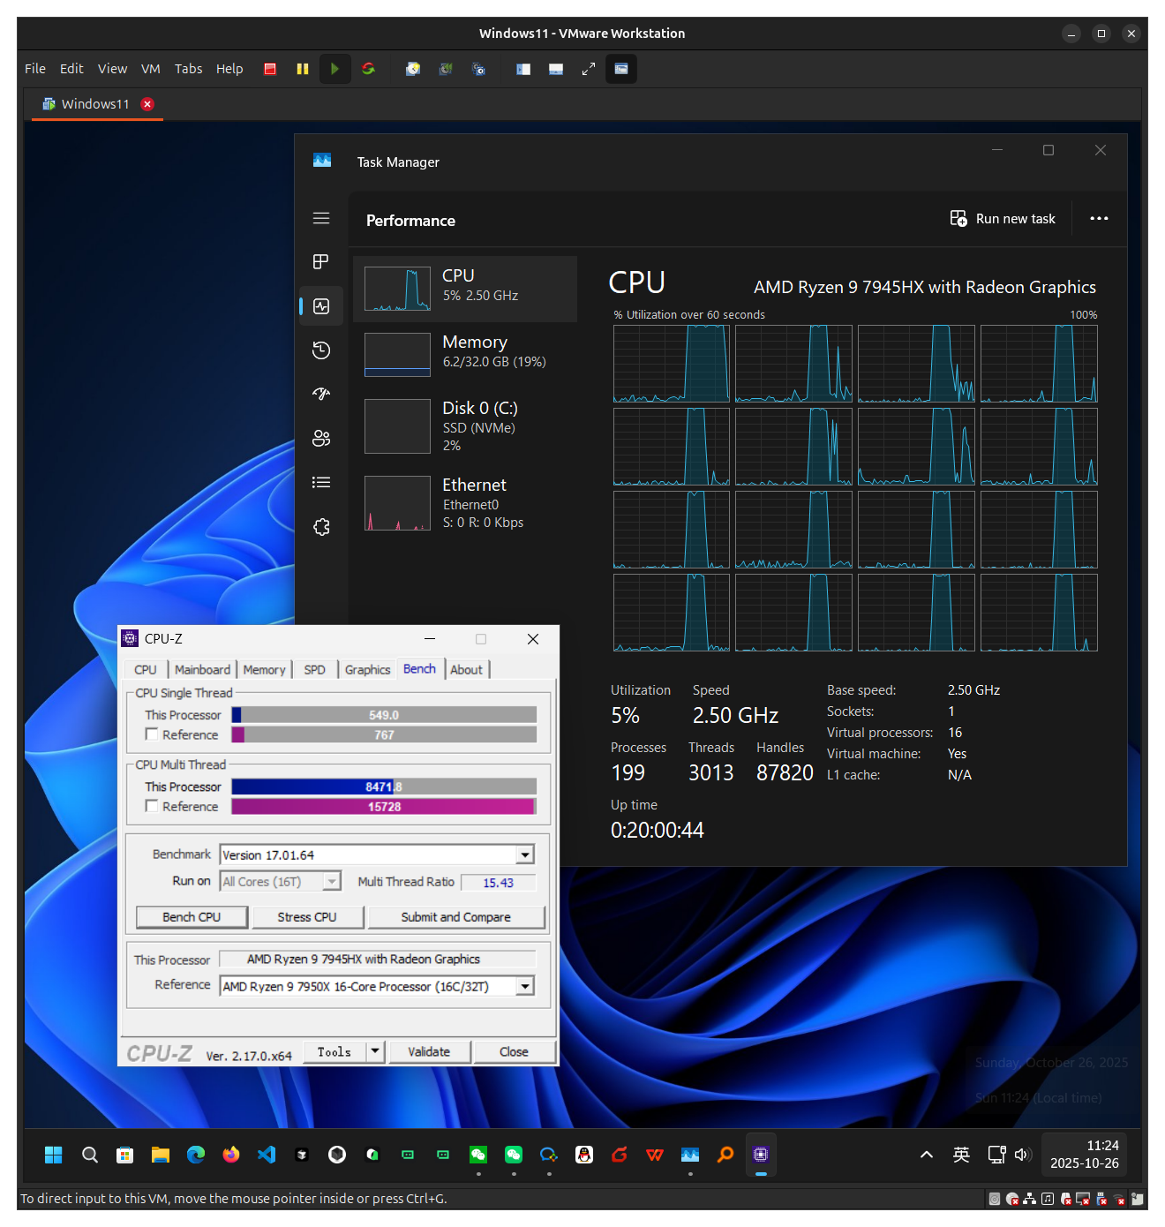
Task: Revert to snapshot toolbar icon
Action: click(x=446, y=69)
